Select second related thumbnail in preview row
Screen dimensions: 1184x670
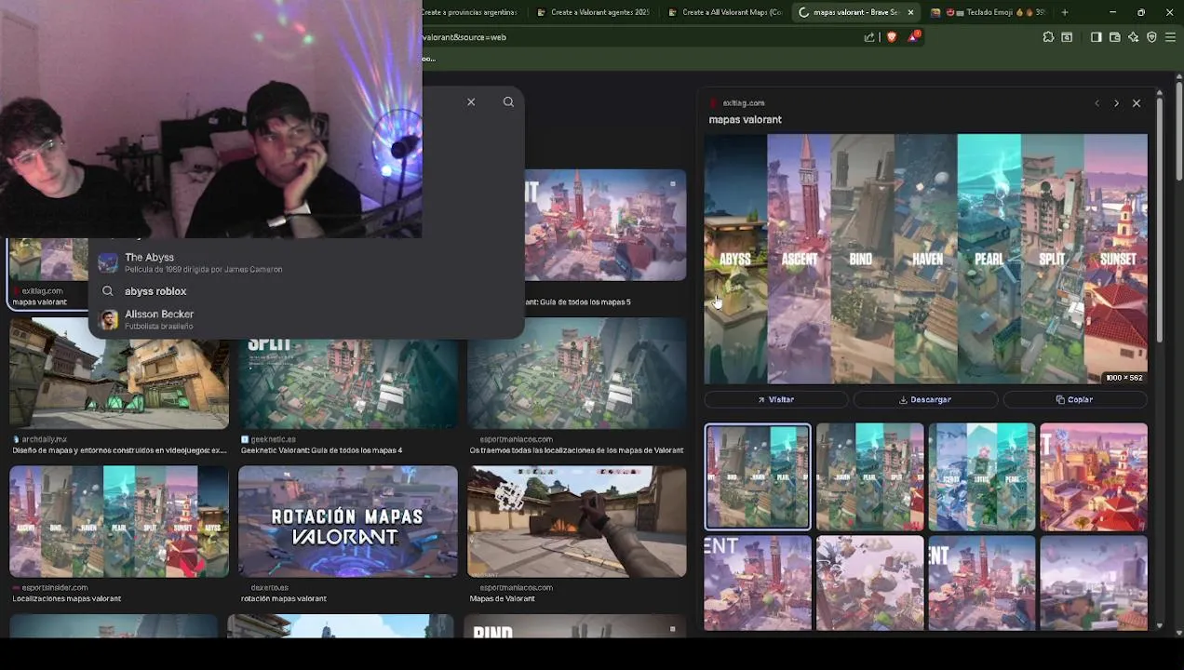pyautogui.click(x=869, y=476)
